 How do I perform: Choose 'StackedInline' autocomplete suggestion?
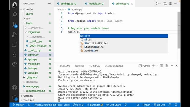124,47
